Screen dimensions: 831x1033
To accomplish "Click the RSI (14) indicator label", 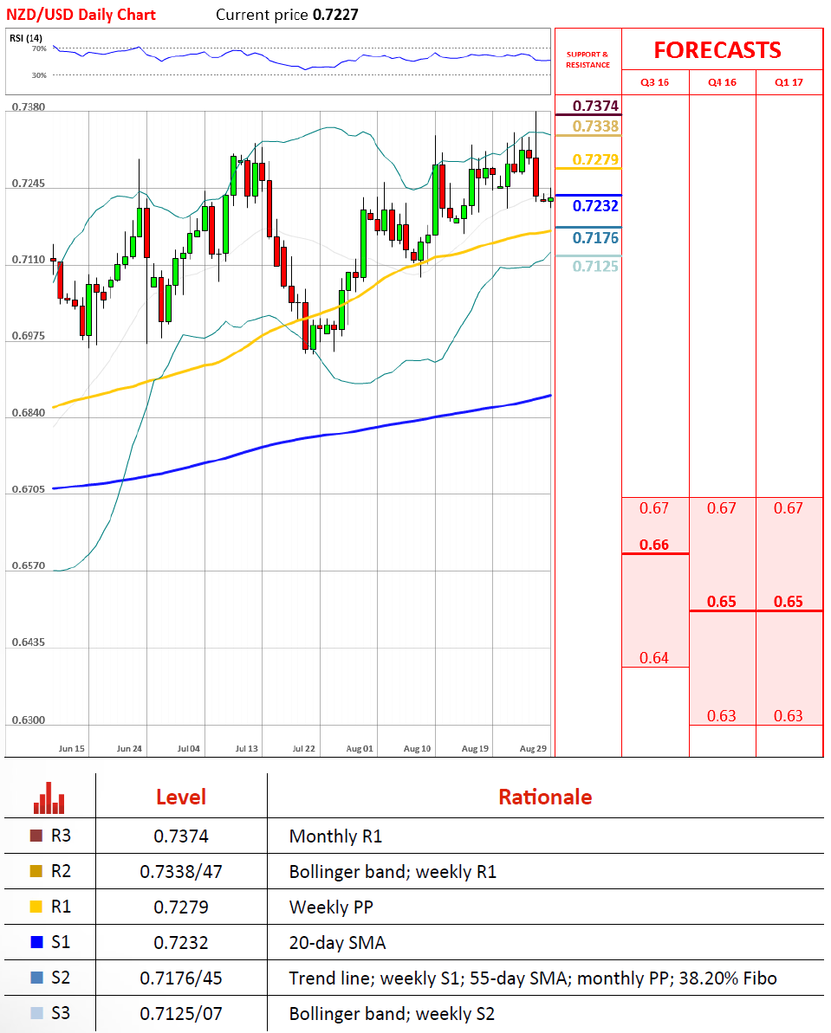I will click(26, 37).
